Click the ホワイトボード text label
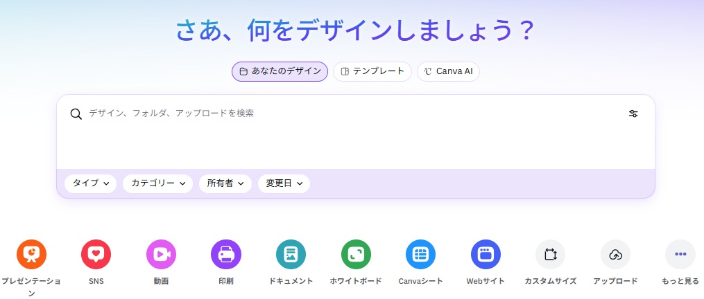 click(x=356, y=282)
